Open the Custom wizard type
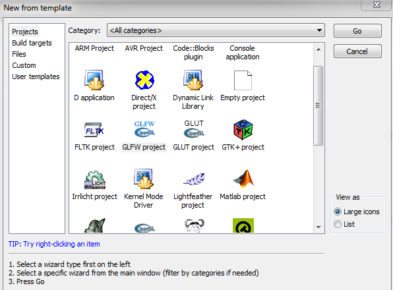Viewport: 393px width, 290px height. point(24,65)
